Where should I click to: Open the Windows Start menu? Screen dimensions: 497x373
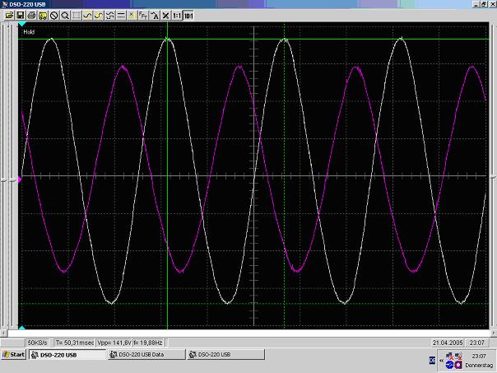13,355
